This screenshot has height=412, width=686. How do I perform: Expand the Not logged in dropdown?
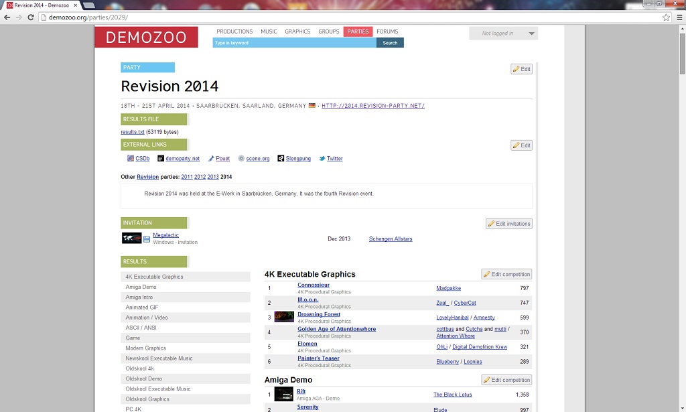[504, 33]
